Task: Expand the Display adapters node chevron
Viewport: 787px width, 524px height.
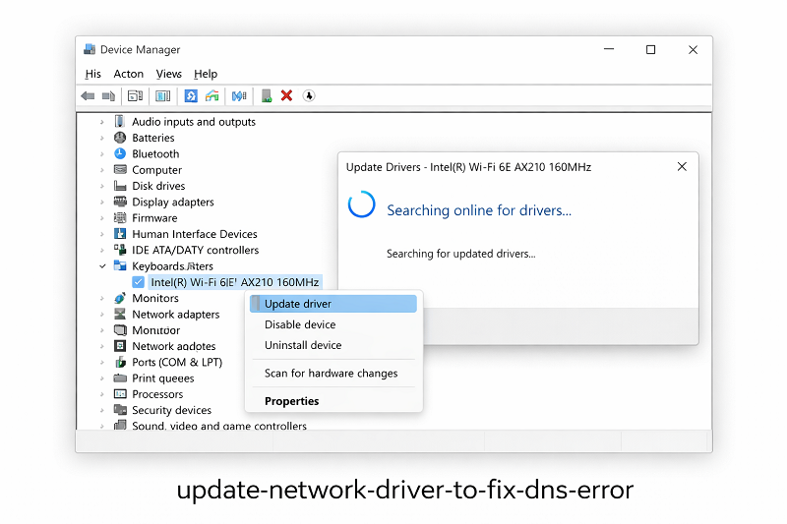Action: coord(102,202)
